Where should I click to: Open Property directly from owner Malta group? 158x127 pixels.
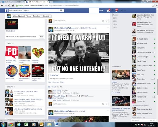(26, 91)
